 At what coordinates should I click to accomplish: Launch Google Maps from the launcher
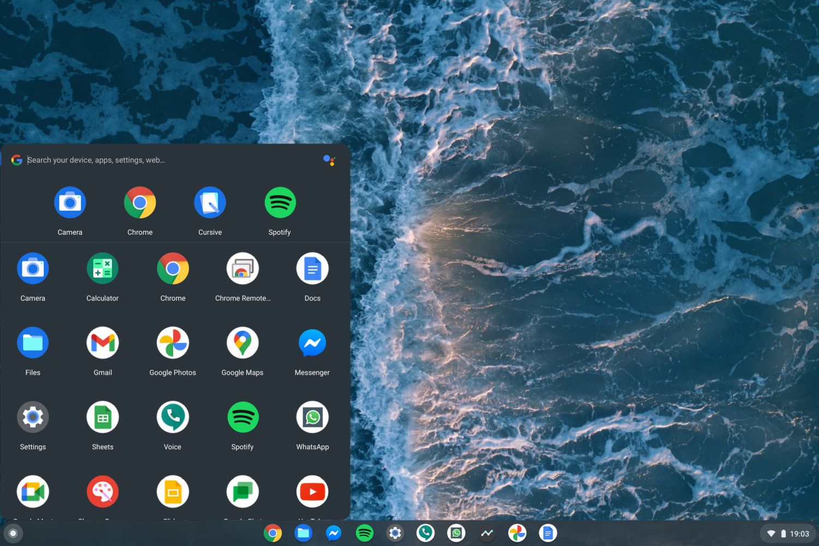point(242,343)
